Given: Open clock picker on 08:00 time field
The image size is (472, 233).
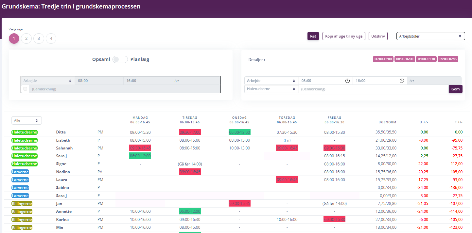Looking at the screenshot, I should pos(347,81).
